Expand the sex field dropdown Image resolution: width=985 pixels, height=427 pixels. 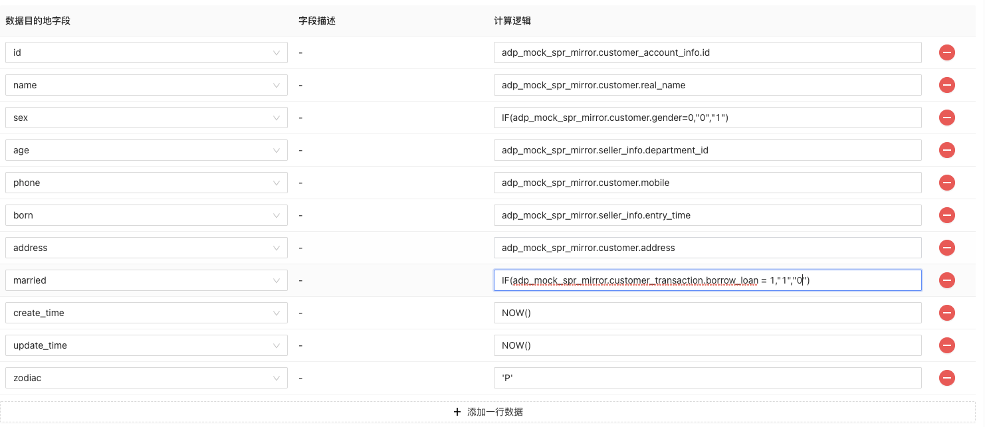pyautogui.click(x=146, y=118)
